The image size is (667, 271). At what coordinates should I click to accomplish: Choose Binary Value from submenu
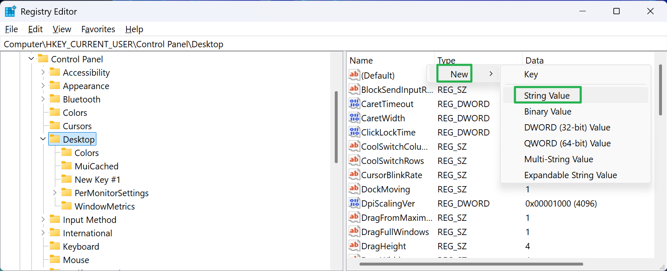[576, 112]
